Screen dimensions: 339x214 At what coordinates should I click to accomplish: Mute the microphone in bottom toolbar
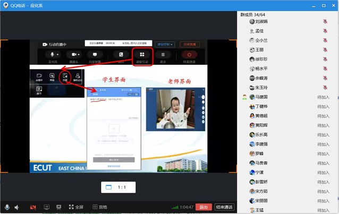pyautogui.click(x=7, y=207)
